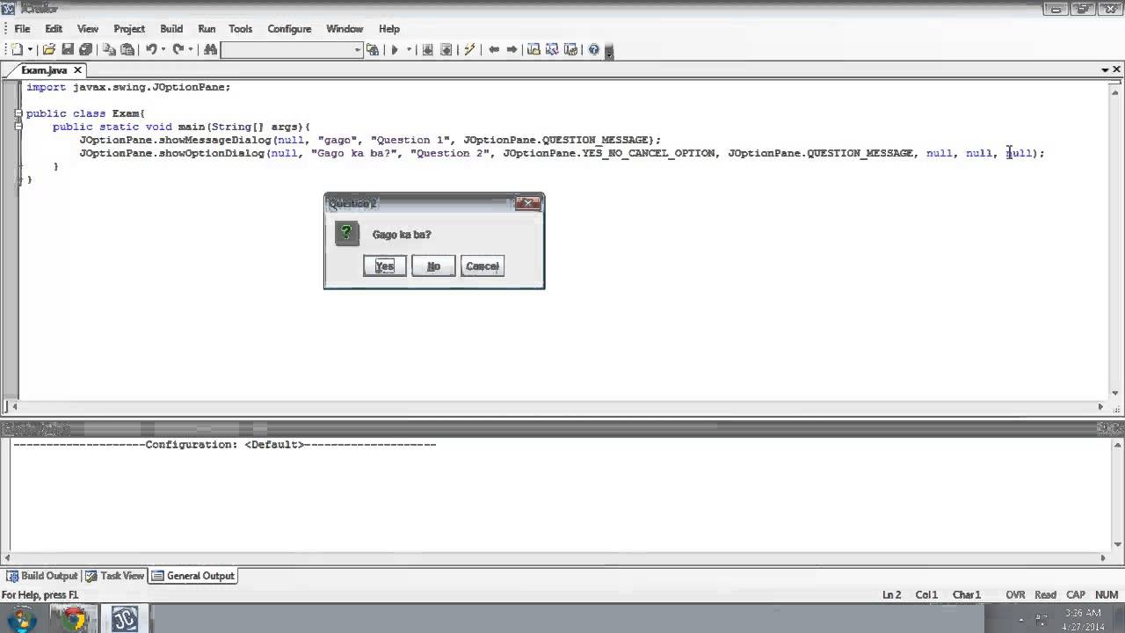Click the Find in Files icon
This screenshot has height=633, width=1125.
[x=373, y=50]
